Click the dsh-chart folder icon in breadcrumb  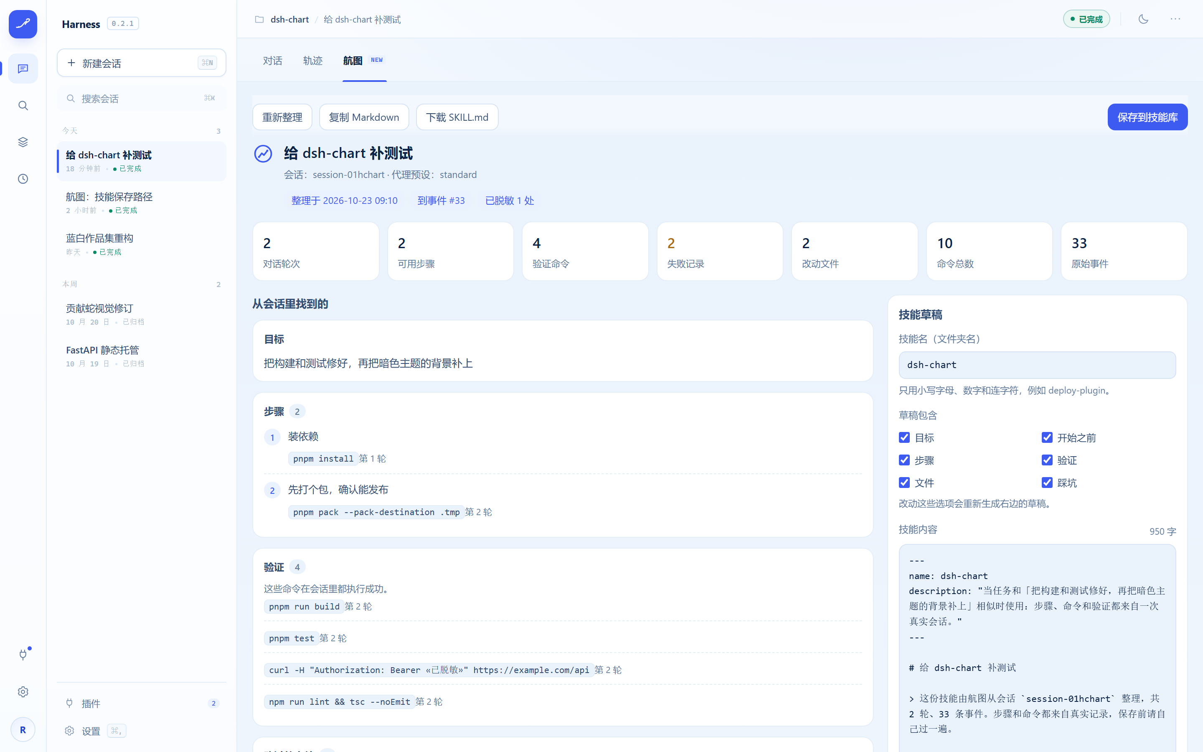click(259, 19)
